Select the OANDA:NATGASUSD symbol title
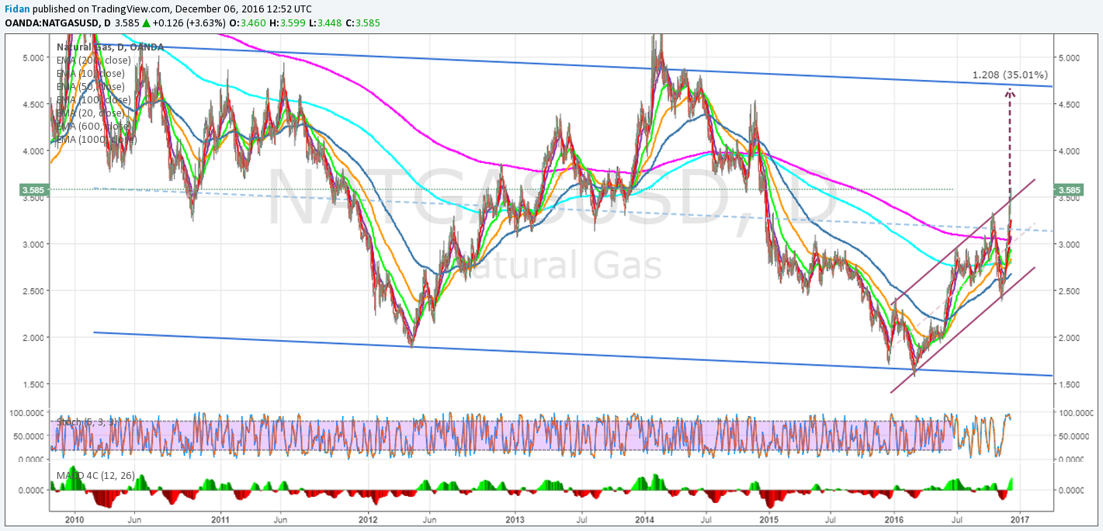Viewport: 1103px width, 531px height. coord(53,23)
